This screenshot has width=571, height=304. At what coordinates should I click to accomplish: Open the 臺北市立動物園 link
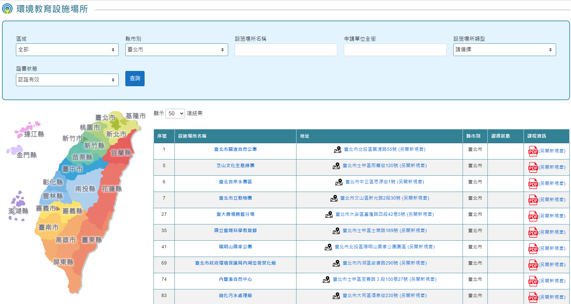(235, 198)
